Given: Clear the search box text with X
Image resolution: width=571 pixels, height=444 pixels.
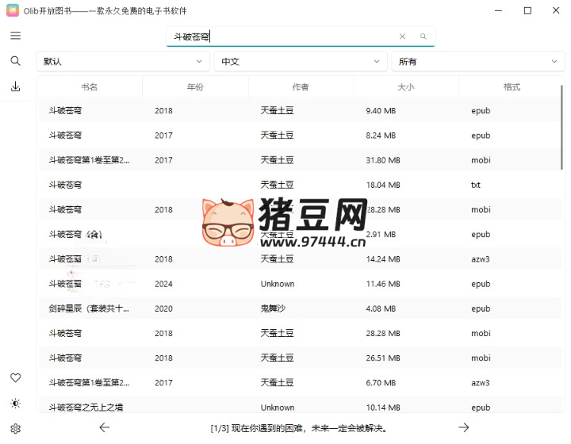Looking at the screenshot, I should (x=402, y=36).
